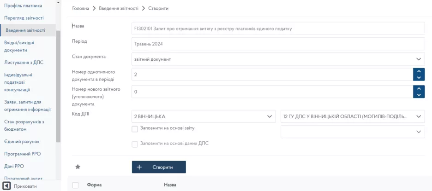This screenshot has width=432, height=191.
Task: Open Програмний РРО sidebar section
Action: 23,154
